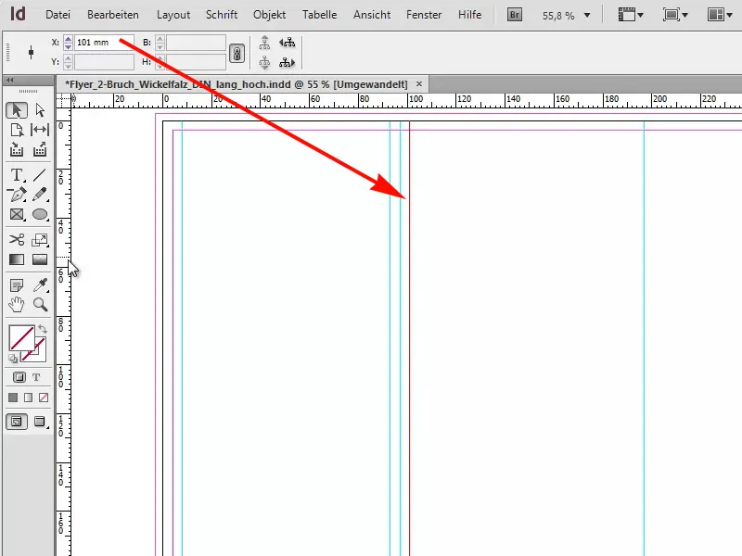Screen dimensions: 742x556
Task: Open the Objekt menu
Action: point(269,15)
